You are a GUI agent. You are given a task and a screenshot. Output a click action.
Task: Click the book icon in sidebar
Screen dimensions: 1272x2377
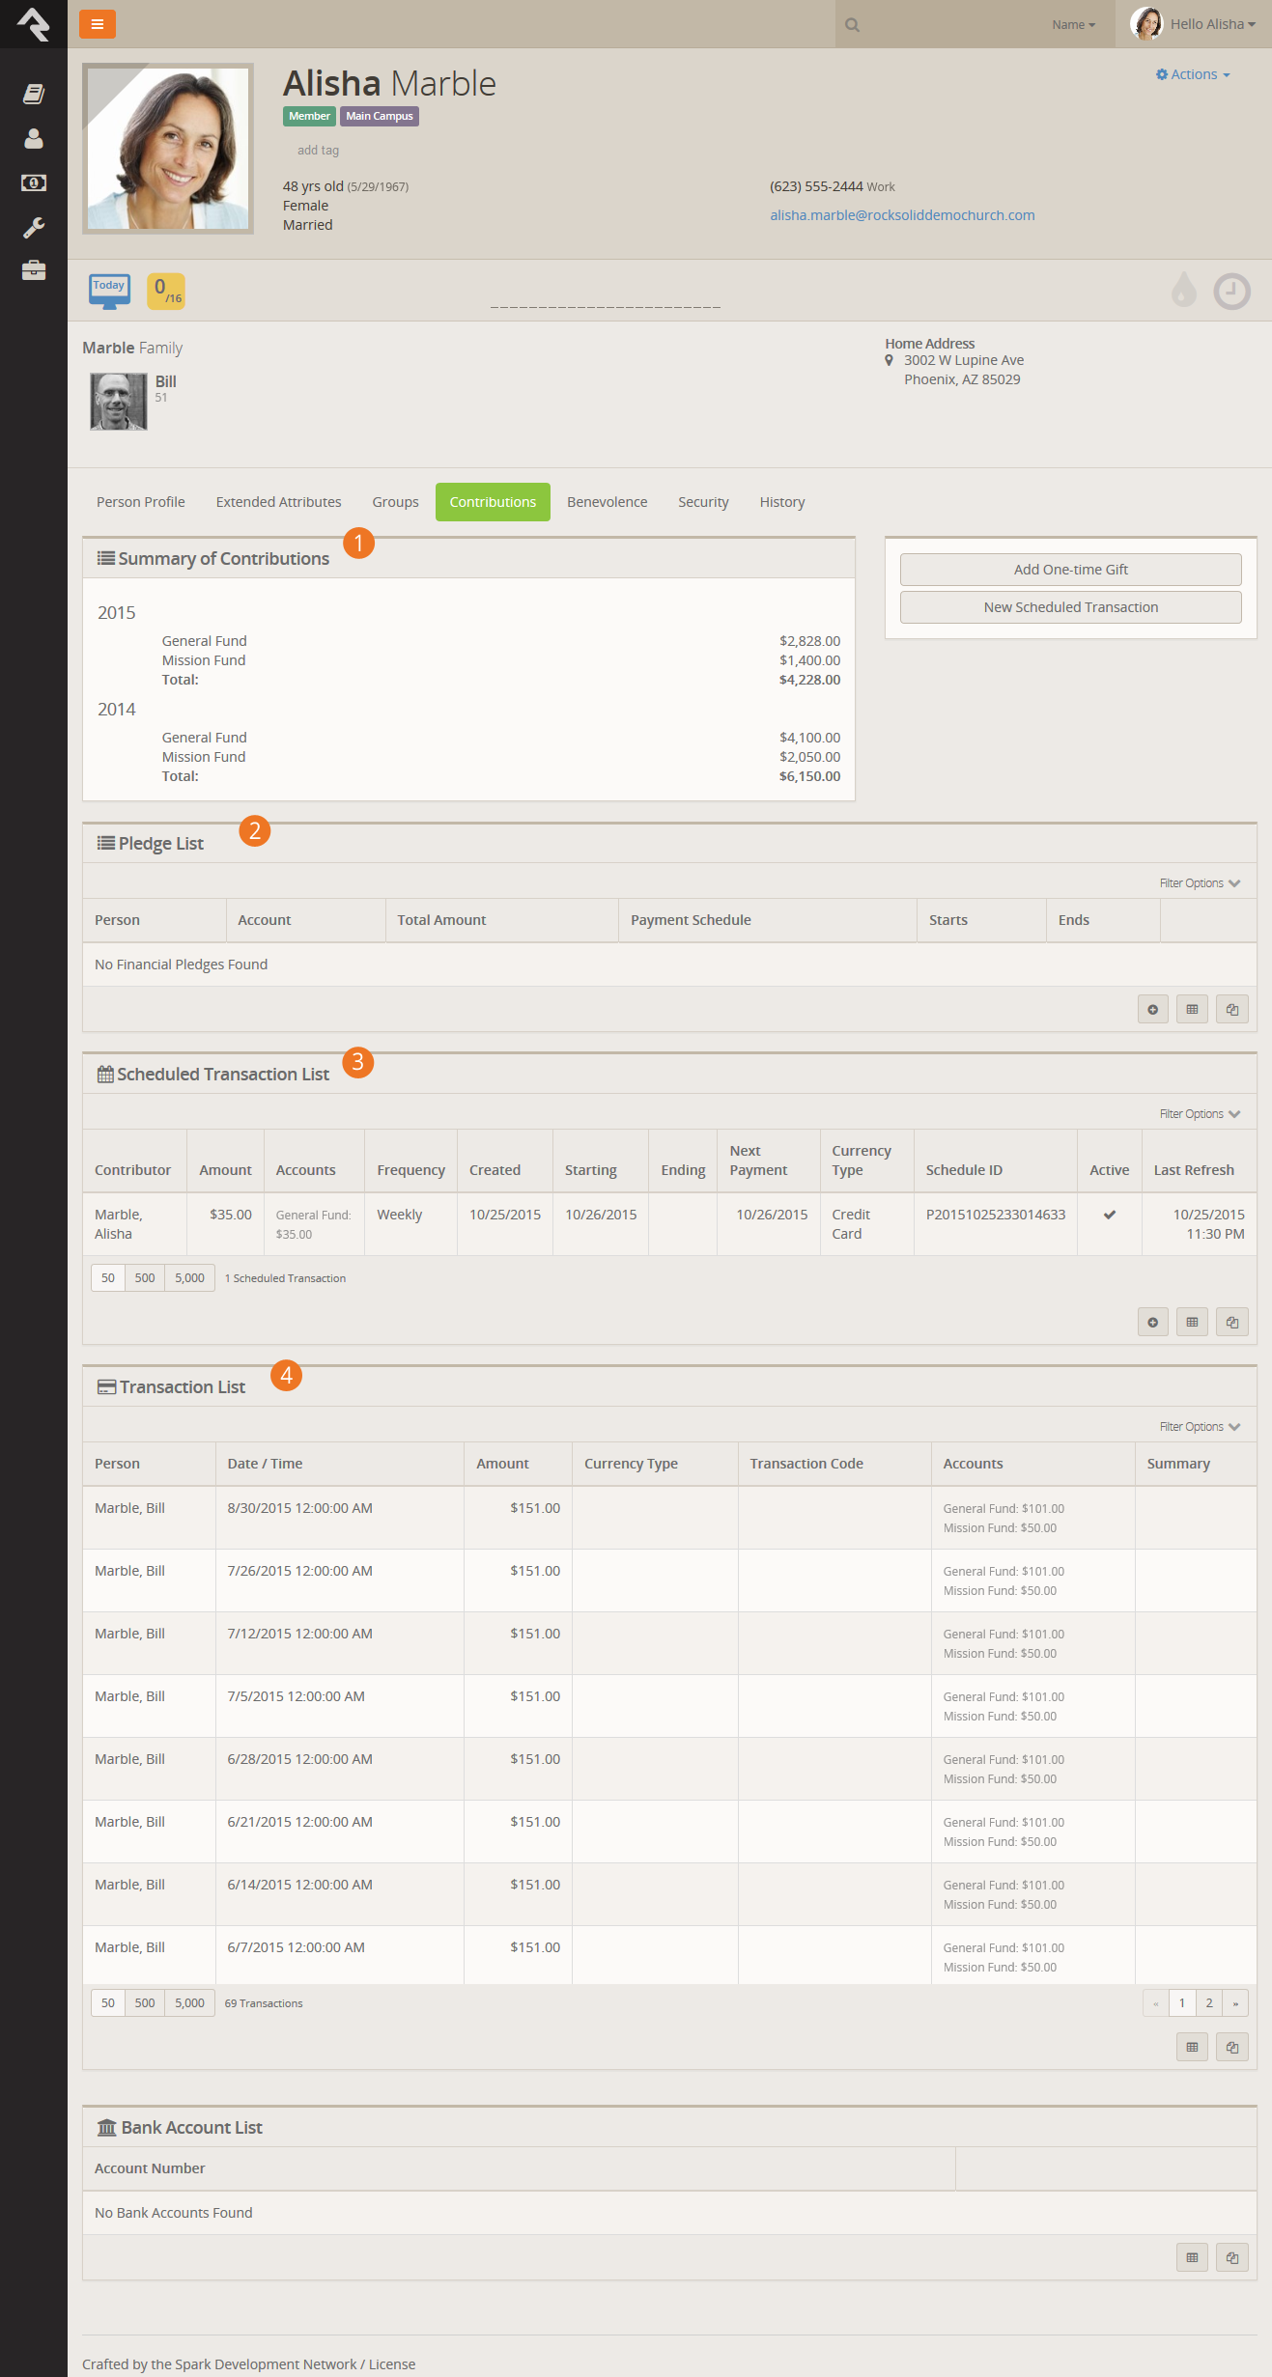click(x=34, y=94)
